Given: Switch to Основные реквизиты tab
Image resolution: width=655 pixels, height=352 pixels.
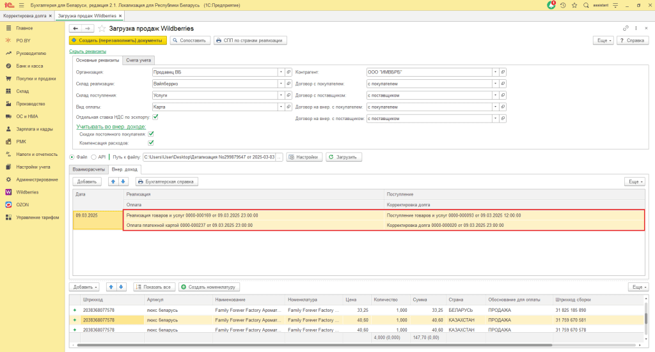Looking at the screenshot, I should tap(97, 60).
